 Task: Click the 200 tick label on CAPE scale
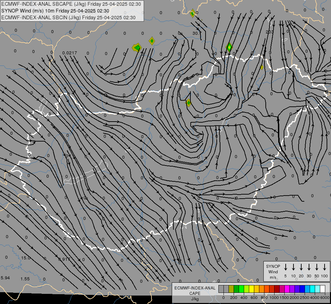234,298
